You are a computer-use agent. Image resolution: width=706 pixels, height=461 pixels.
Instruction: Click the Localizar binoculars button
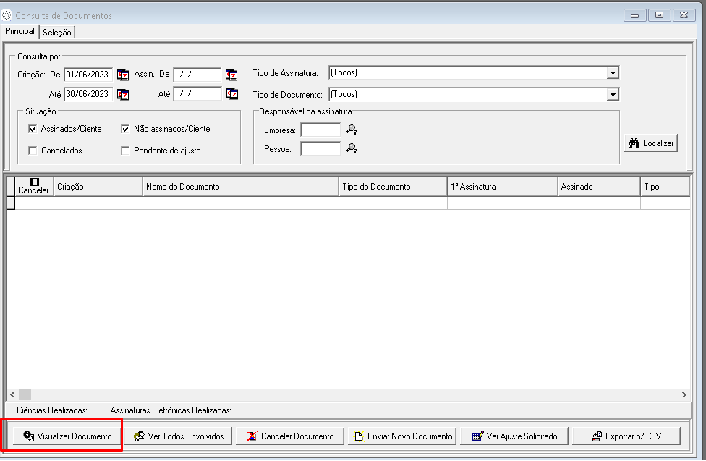[651, 143]
